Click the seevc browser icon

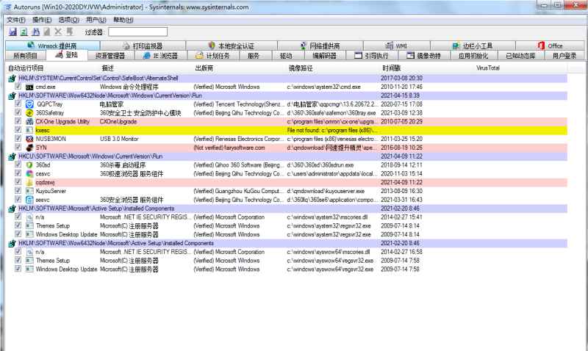point(29,200)
